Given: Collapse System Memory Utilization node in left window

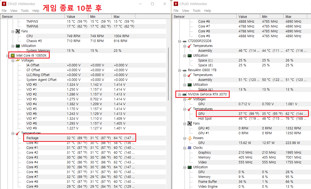Looking at the screenshot, I should pyautogui.click(x=13, y=46).
